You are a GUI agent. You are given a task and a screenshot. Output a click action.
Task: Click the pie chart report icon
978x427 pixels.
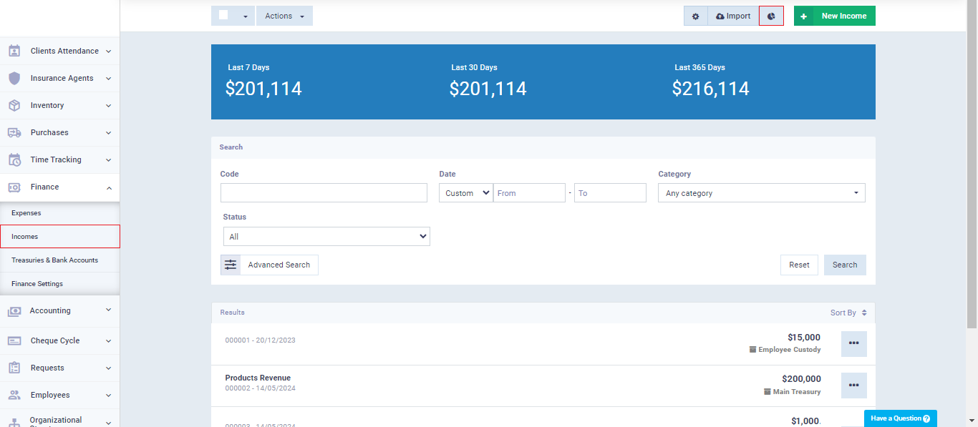[771, 16]
